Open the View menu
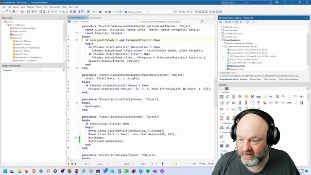The height and width of the screenshot is (175, 311). click(x=23, y=7)
